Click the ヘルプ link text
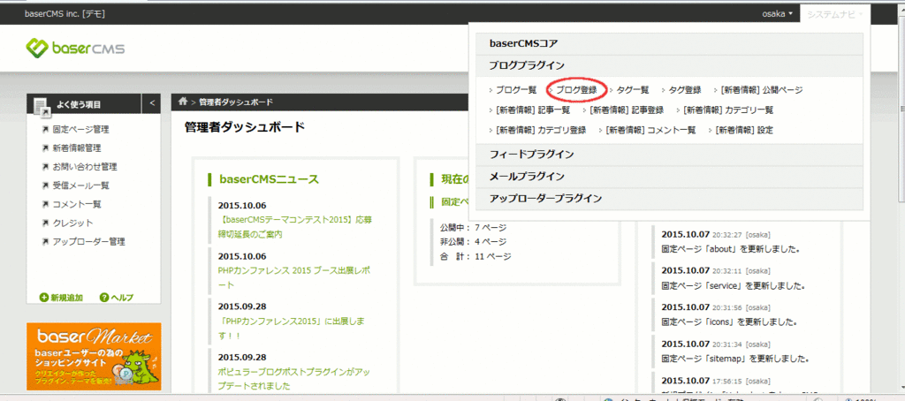 pos(122,298)
